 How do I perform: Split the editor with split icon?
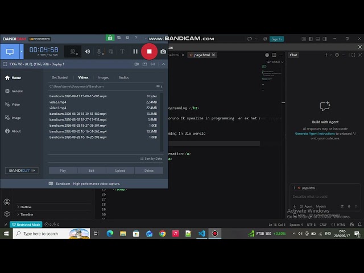point(274,55)
